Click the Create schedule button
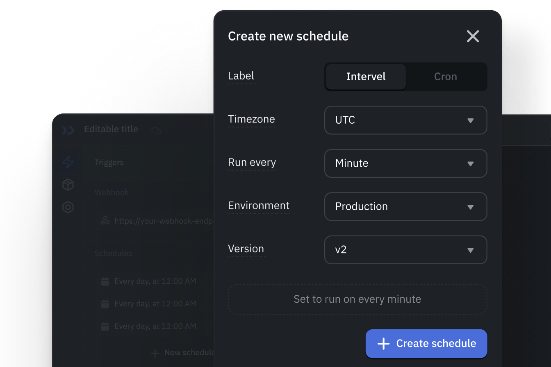 click(426, 343)
